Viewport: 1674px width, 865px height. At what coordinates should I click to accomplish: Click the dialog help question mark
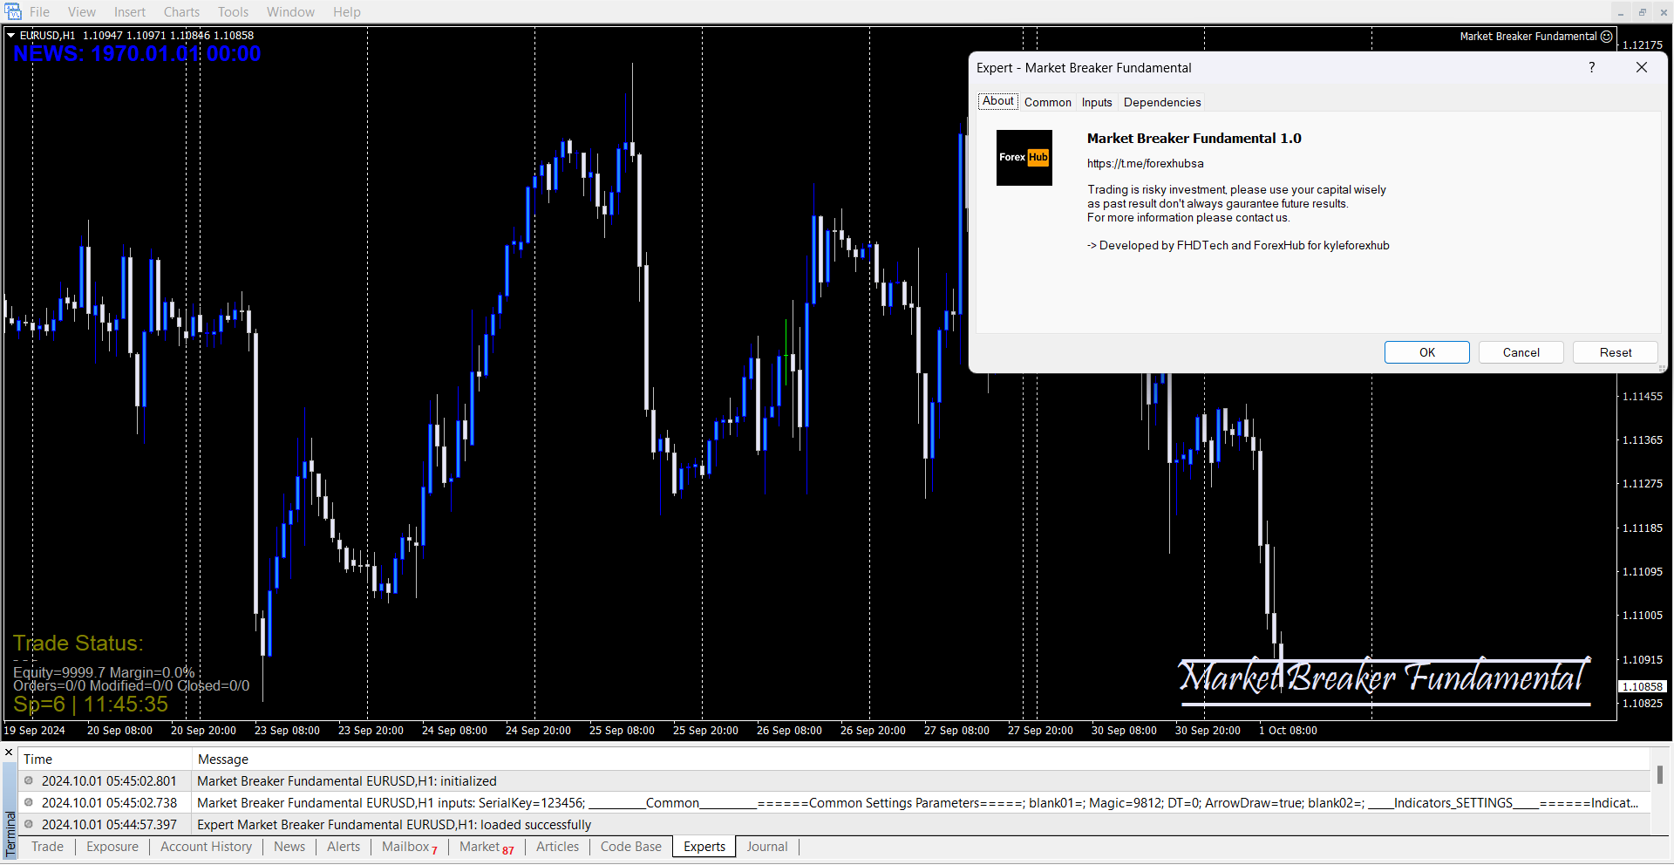1591,68
